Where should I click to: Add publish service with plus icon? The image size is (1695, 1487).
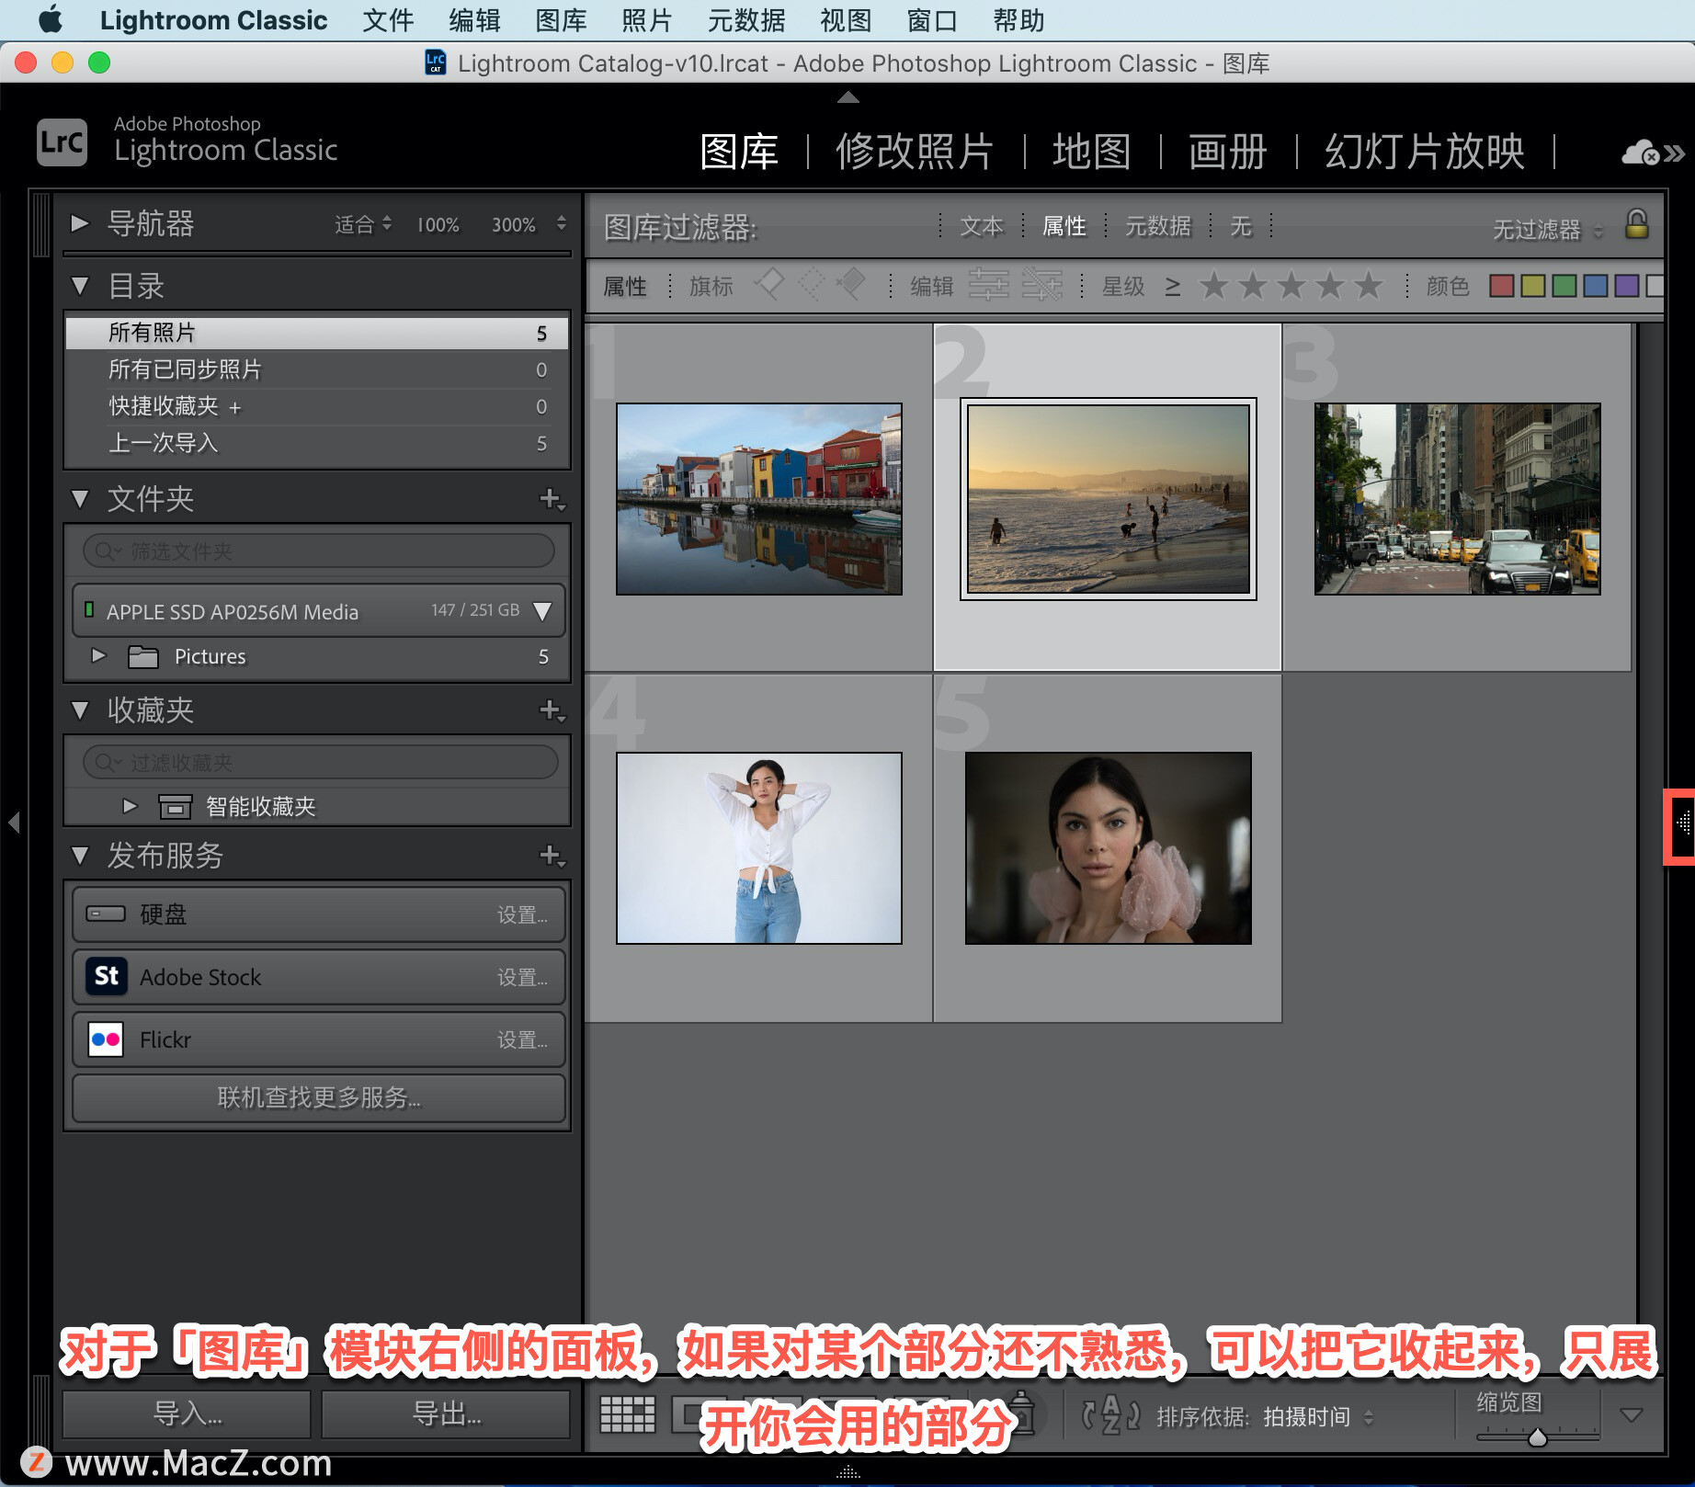(x=552, y=856)
